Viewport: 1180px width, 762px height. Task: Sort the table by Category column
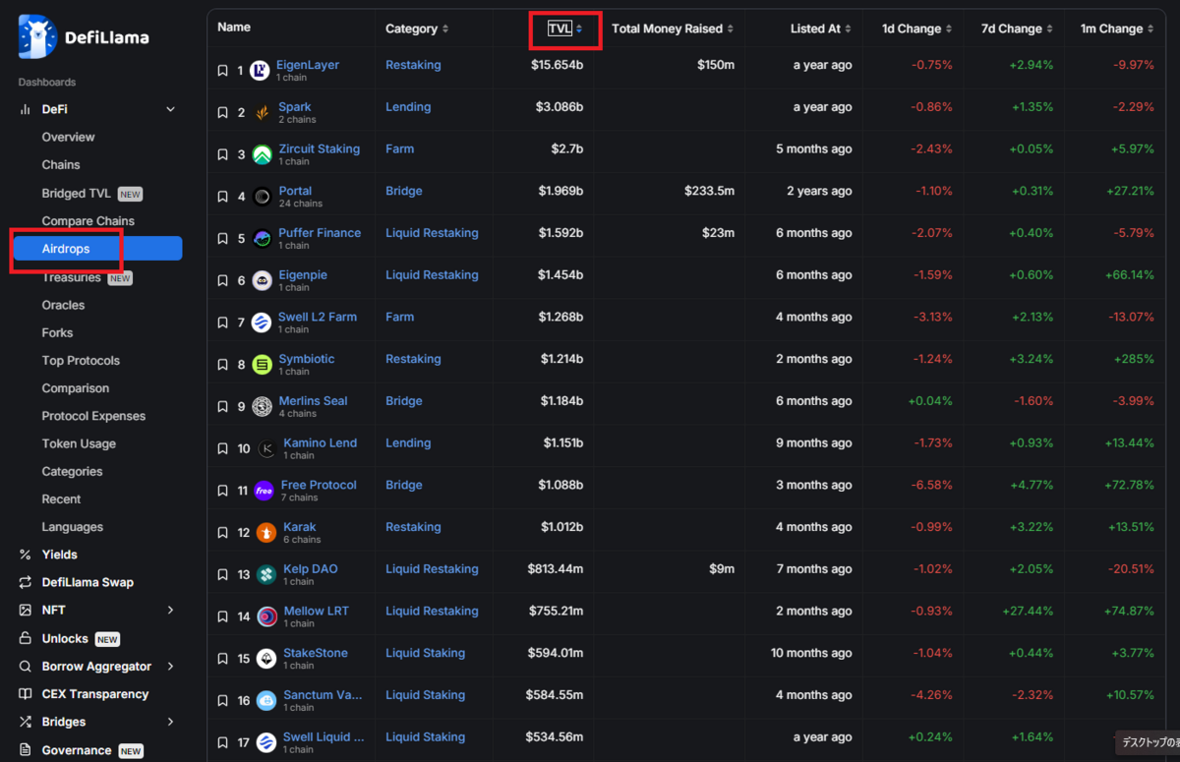(417, 29)
